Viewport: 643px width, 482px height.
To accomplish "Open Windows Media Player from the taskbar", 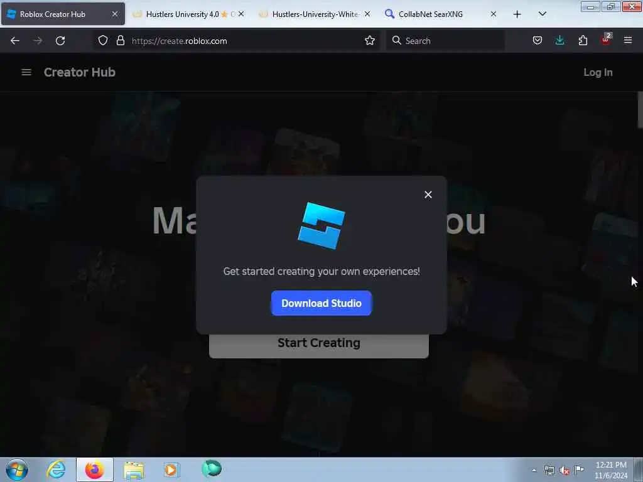I will pyautogui.click(x=172, y=469).
